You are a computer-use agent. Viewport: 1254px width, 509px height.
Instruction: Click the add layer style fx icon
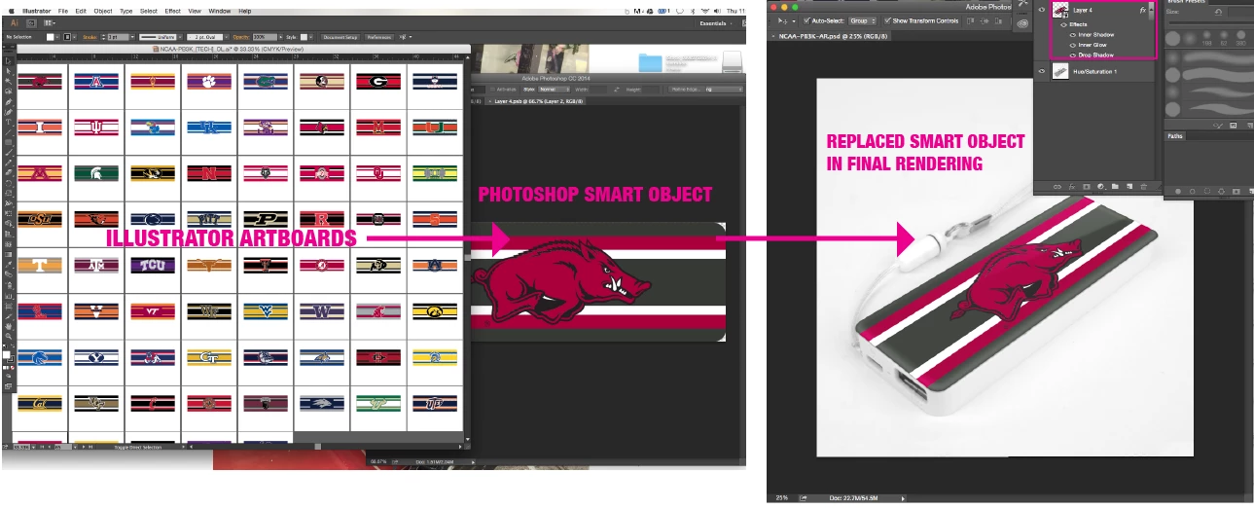(x=1070, y=186)
